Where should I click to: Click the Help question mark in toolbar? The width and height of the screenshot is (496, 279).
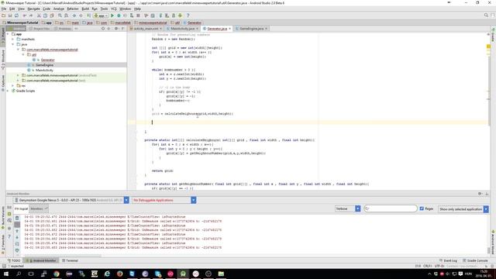pos(188,15)
